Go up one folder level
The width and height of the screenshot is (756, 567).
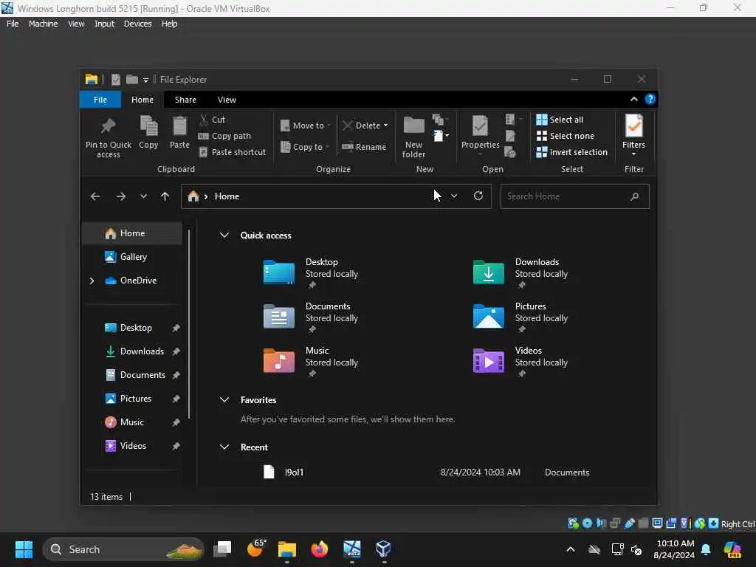pos(165,196)
